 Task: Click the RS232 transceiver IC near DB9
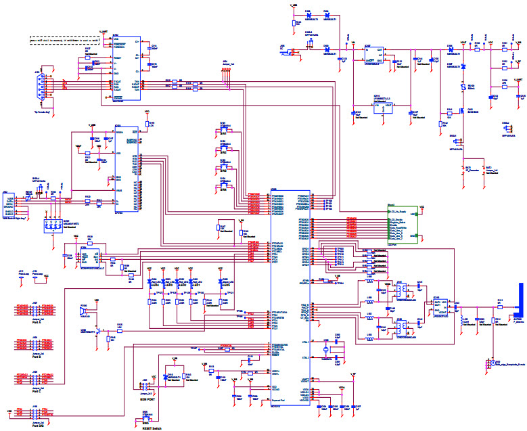[126, 68]
